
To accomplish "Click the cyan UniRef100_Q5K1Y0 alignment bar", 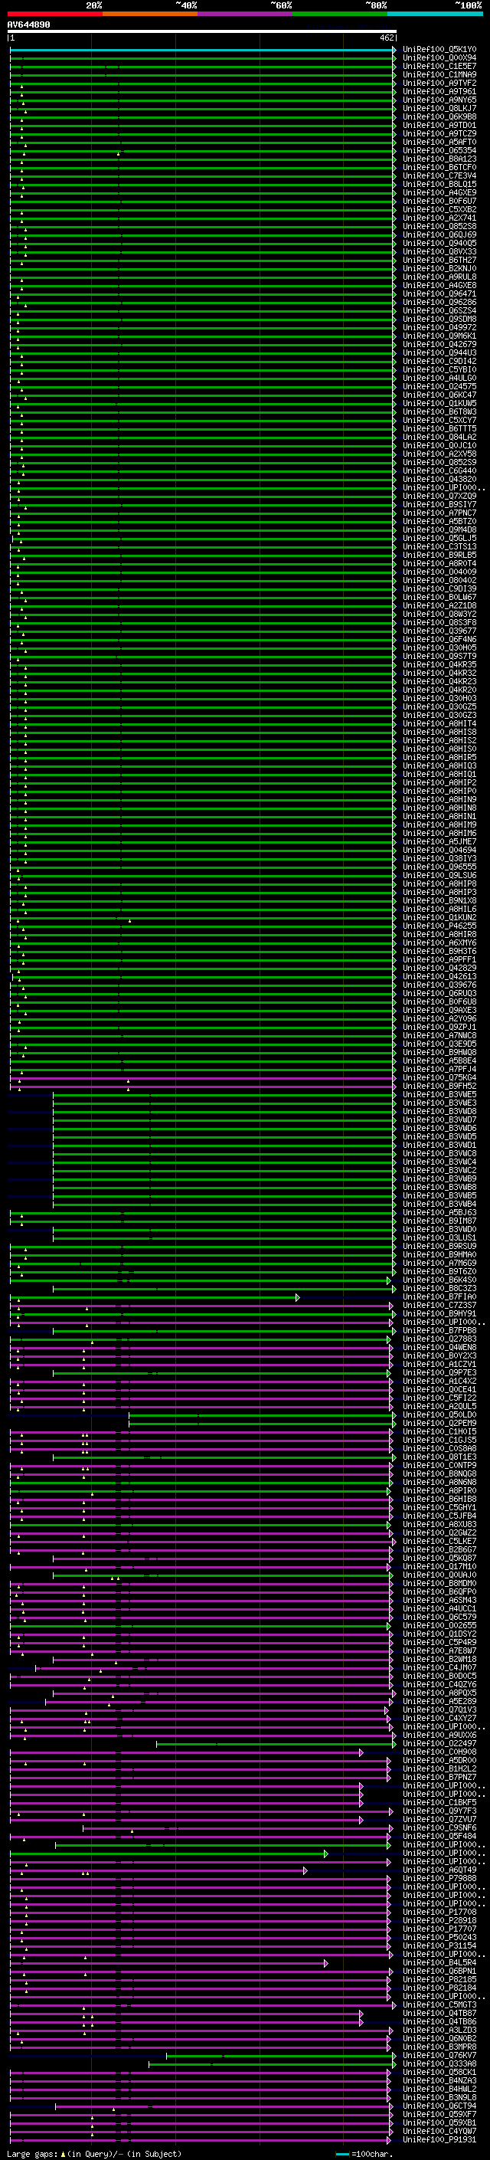I will click(x=201, y=51).
